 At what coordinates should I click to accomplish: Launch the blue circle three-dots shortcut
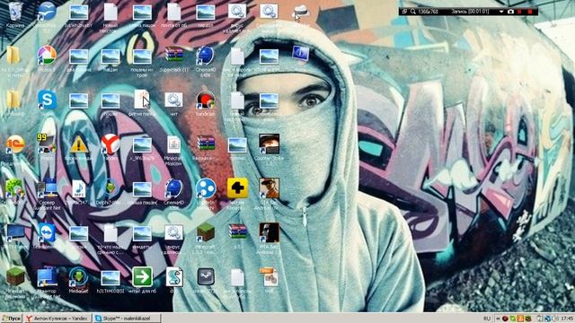(x=206, y=188)
